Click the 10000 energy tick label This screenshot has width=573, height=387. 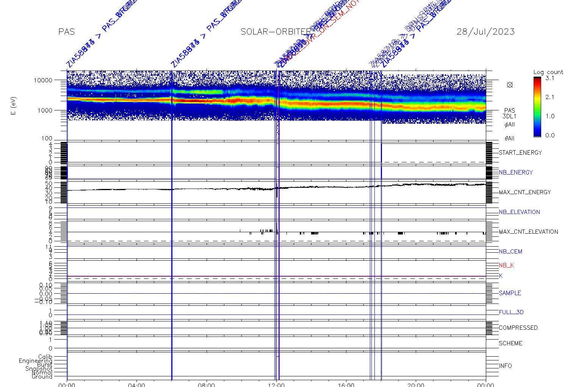(42, 80)
